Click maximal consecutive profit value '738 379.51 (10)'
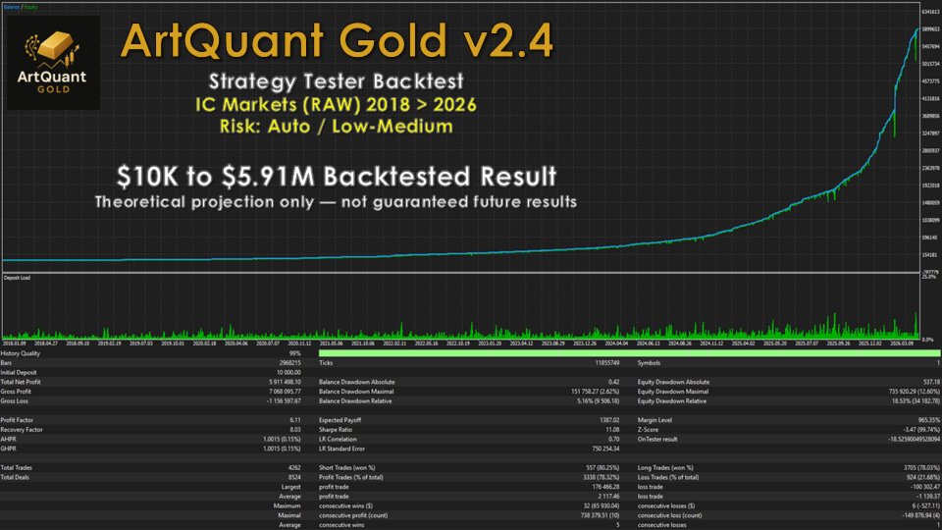Screen dimensions: 942x530 (600, 515)
